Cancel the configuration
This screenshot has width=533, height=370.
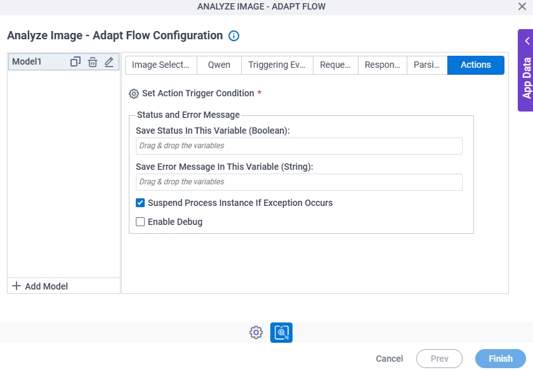point(389,359)
